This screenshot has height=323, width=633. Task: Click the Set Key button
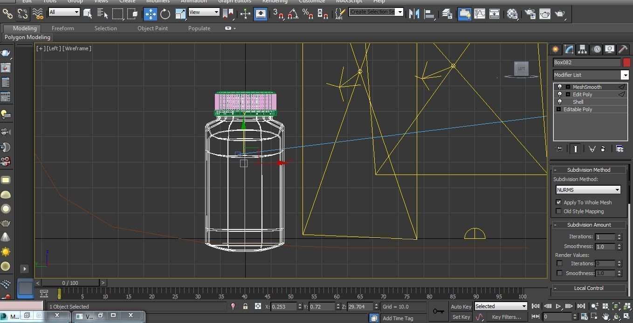[461, 317]
